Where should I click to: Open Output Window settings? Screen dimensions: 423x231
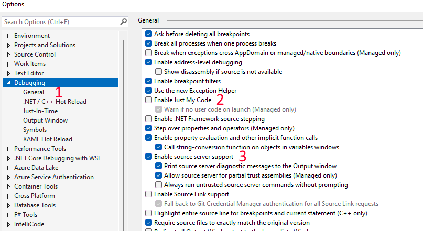[45, 120]
